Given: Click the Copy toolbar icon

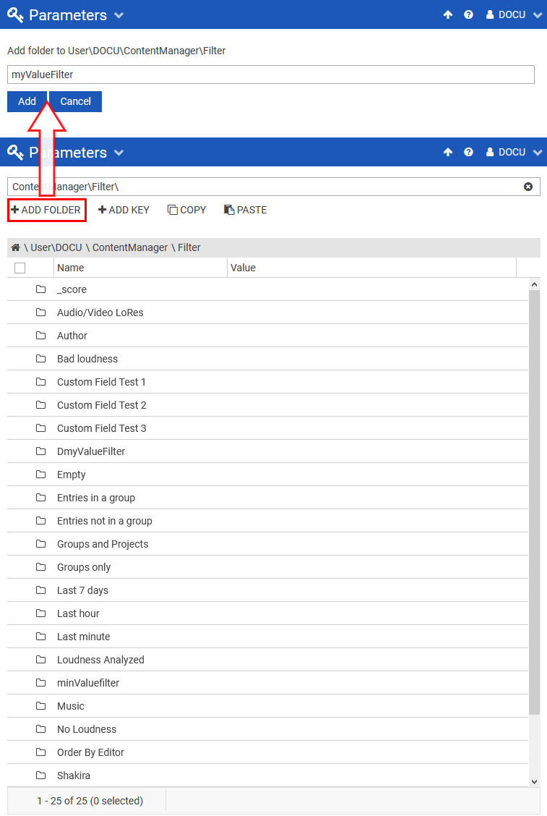Looking at the screenshot, I should pyautogui.click(x=173, y=210).
